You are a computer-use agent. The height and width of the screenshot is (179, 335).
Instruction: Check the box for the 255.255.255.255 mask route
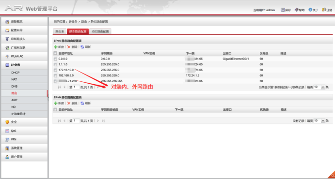pyautogui.click(x=55, y=81)
